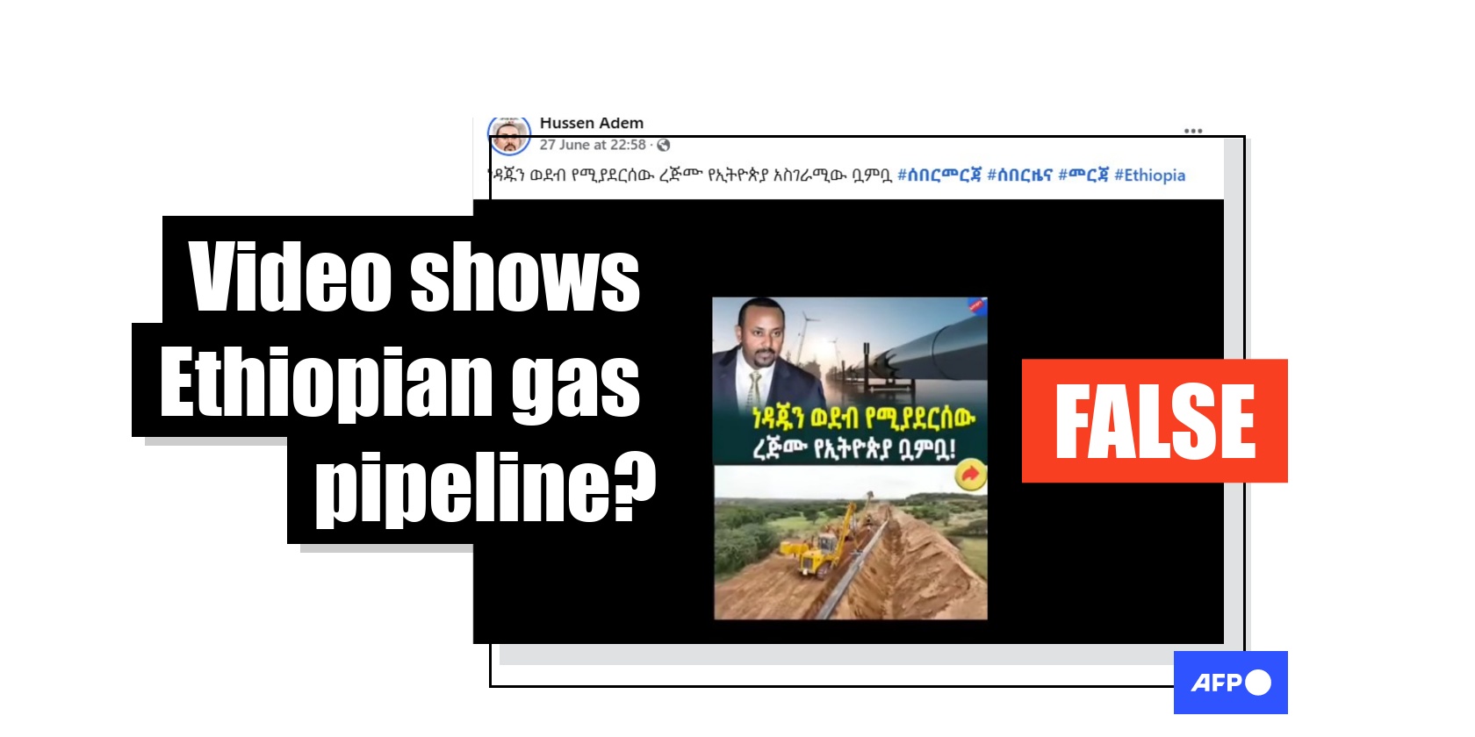The width and height of the screenshot is (1475, 737).
Task: Click the Hussen Adem name link
Action: pyautogui.click(x=591, y=123)
